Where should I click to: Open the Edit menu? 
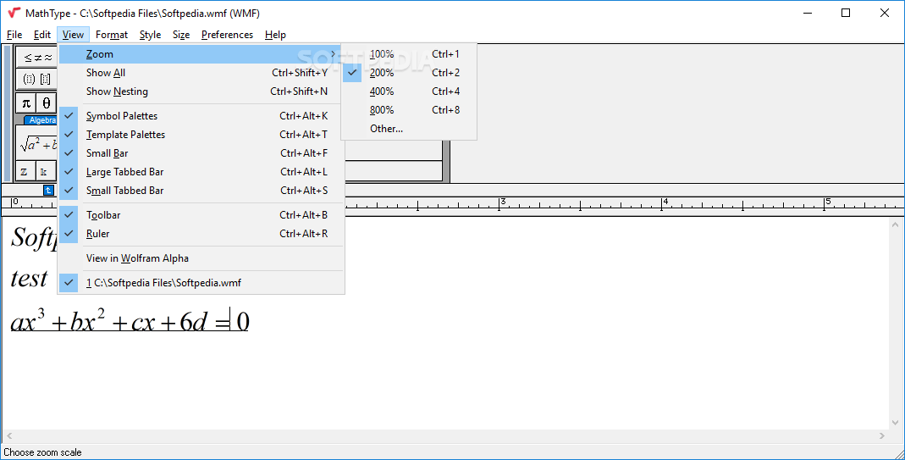coord(42,35)
